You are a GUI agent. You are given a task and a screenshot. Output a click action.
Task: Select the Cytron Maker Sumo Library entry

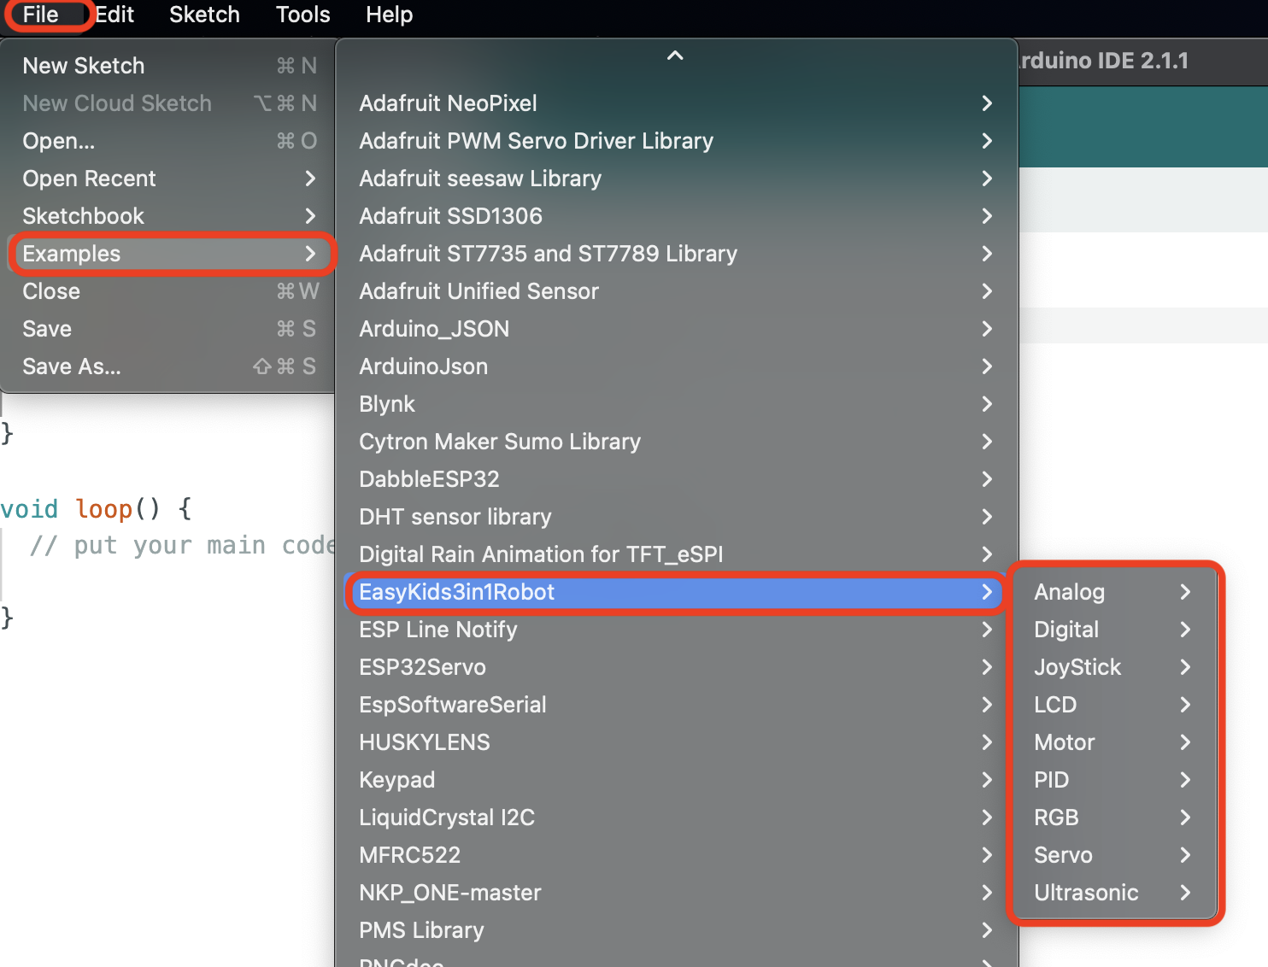[499, 442]
